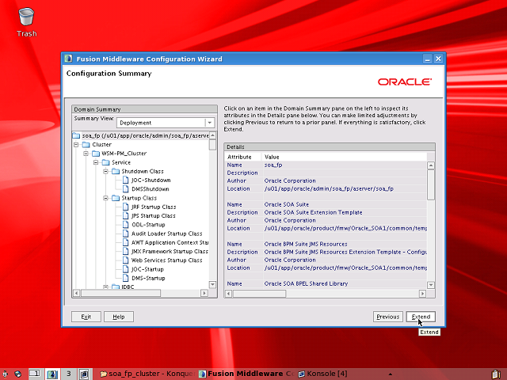The width and height of the screenshot is (507, 380).
Task: Click the JDBC folder icon
Action: (x=116, y=287)
